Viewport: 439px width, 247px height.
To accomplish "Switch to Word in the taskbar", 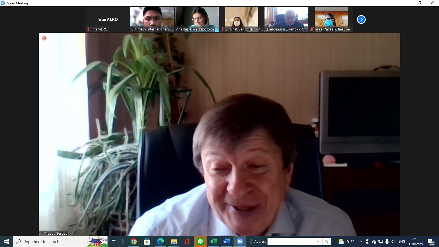I will [226, 242].
